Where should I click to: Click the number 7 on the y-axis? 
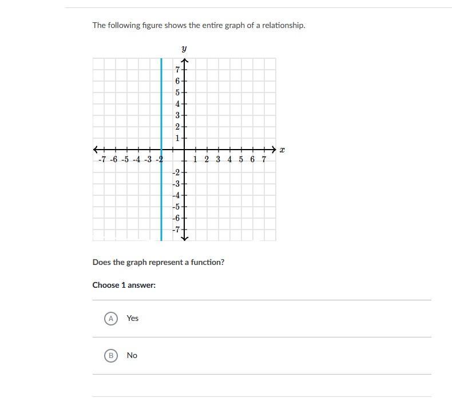[x=177, y=70]
